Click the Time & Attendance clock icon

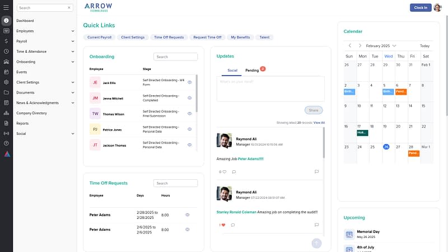pyautogui.click(x=6, y=51)
